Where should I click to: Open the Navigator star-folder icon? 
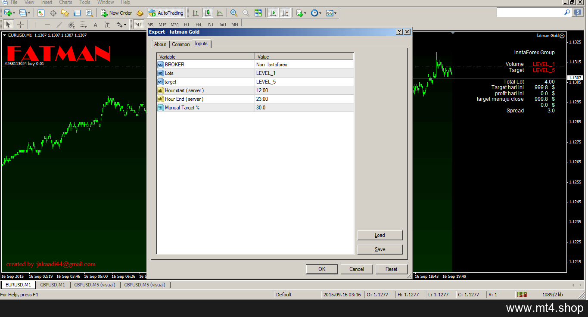click(x=65, y=13)
